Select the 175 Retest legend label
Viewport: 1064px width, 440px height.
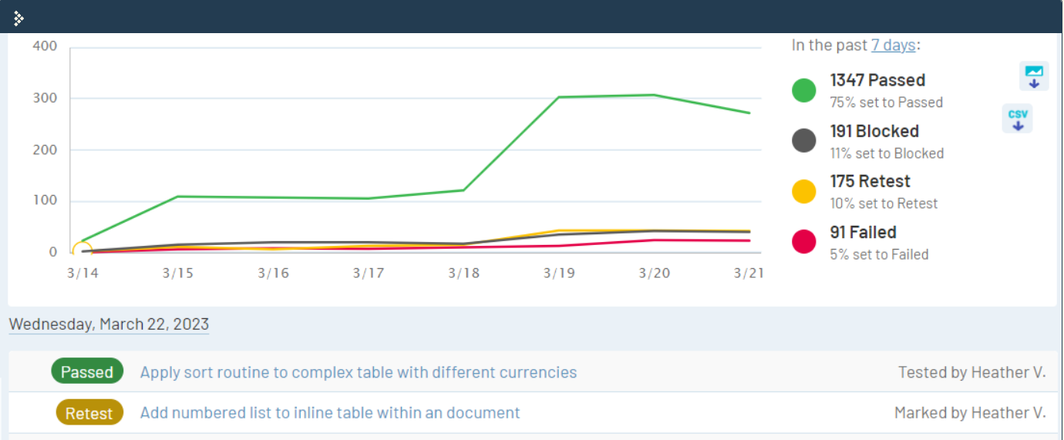point(870,181)
